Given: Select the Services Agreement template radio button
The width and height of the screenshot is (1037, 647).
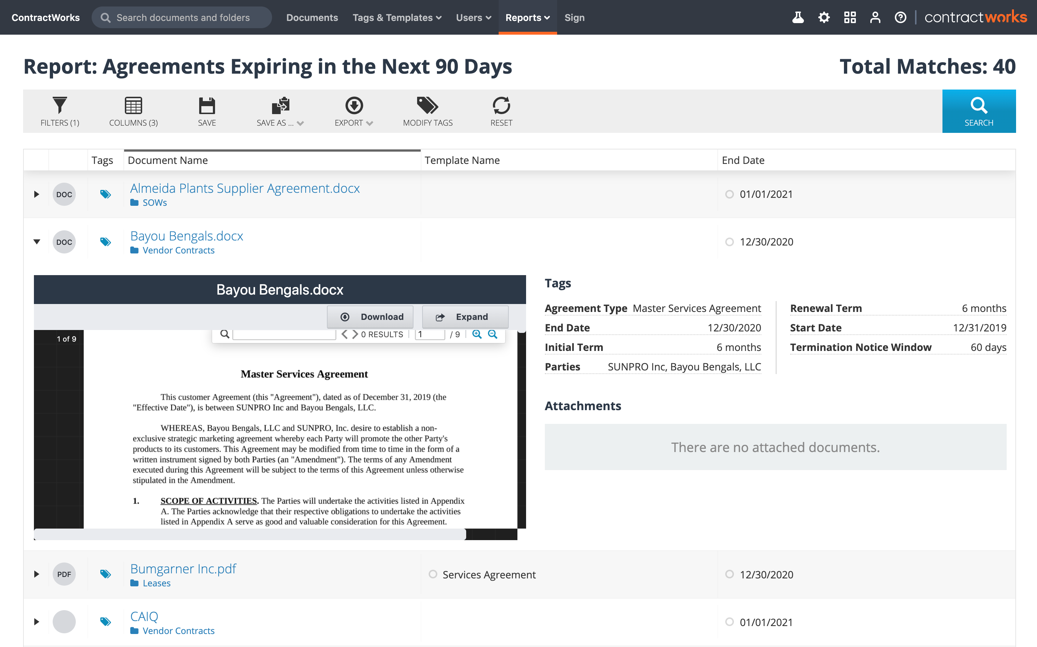Looking at the screenshot, I should tap(433, 574).
